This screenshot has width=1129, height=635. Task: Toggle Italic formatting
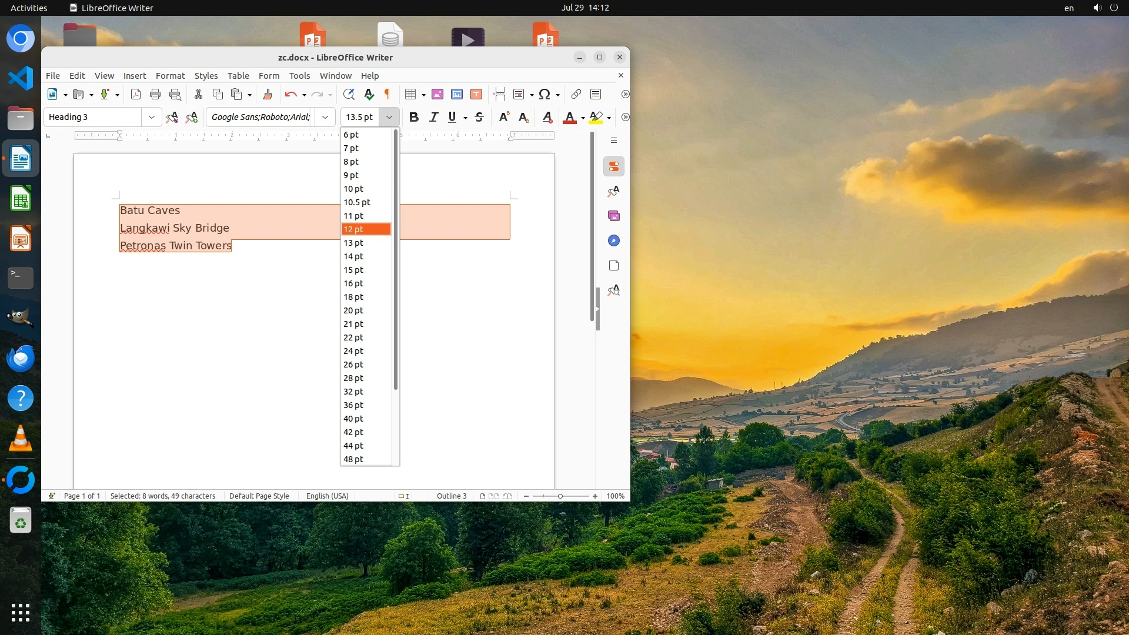434,117
